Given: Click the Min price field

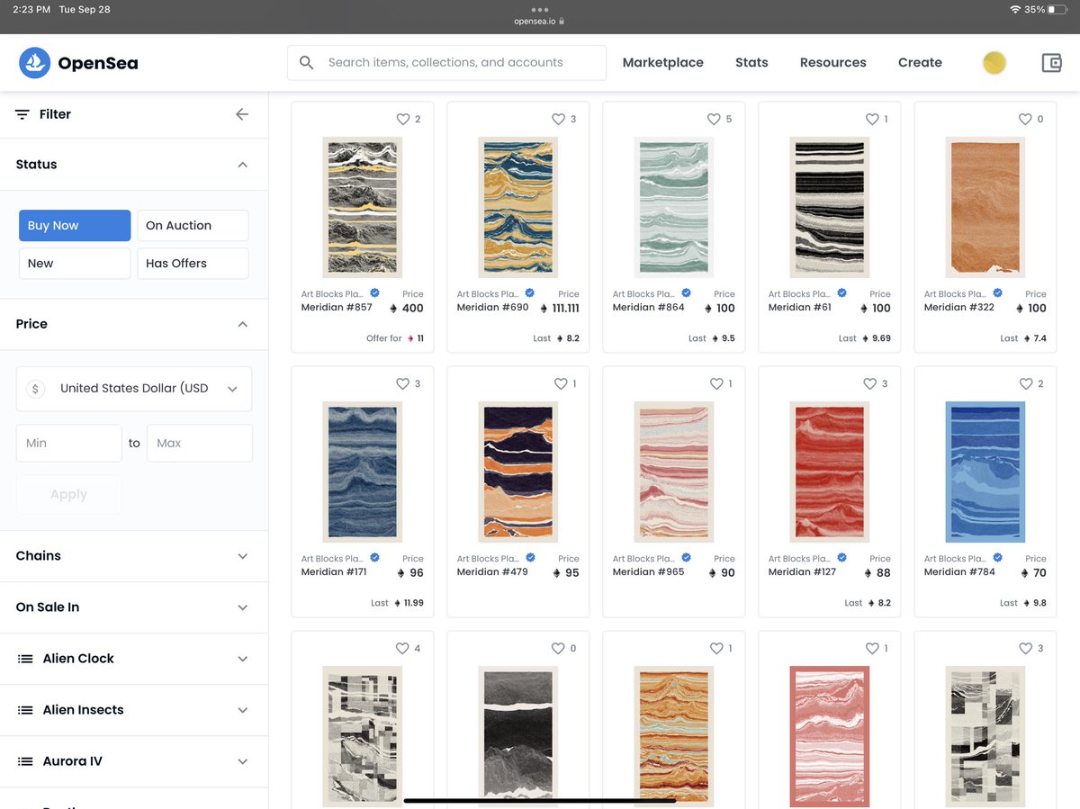Looking at the screenshot, I should tap(69, 444).
